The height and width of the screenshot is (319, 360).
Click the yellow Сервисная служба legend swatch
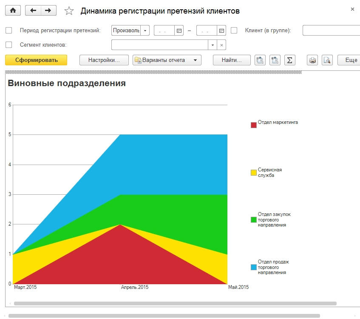254,173
